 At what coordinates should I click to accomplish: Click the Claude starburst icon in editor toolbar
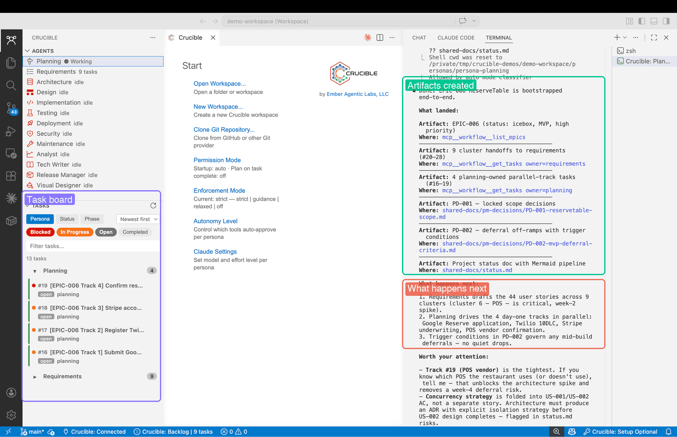(x=368, y=38)
